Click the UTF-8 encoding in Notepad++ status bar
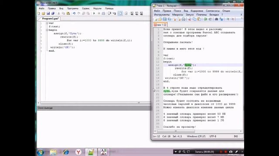Screen dimensions: 279x156 point(213,136)
